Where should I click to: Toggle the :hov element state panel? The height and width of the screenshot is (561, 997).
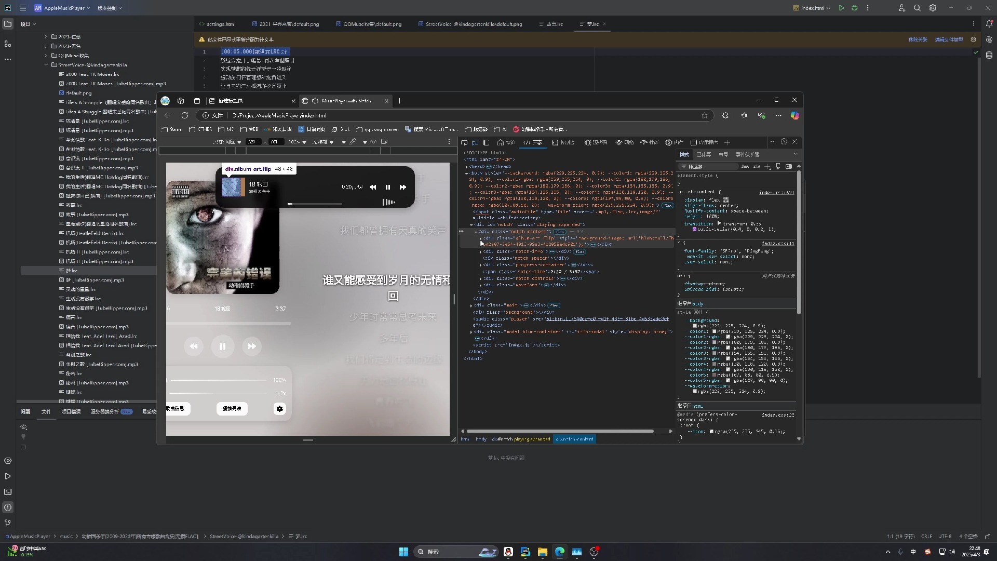pyautogui.click(x=745, y=166)
